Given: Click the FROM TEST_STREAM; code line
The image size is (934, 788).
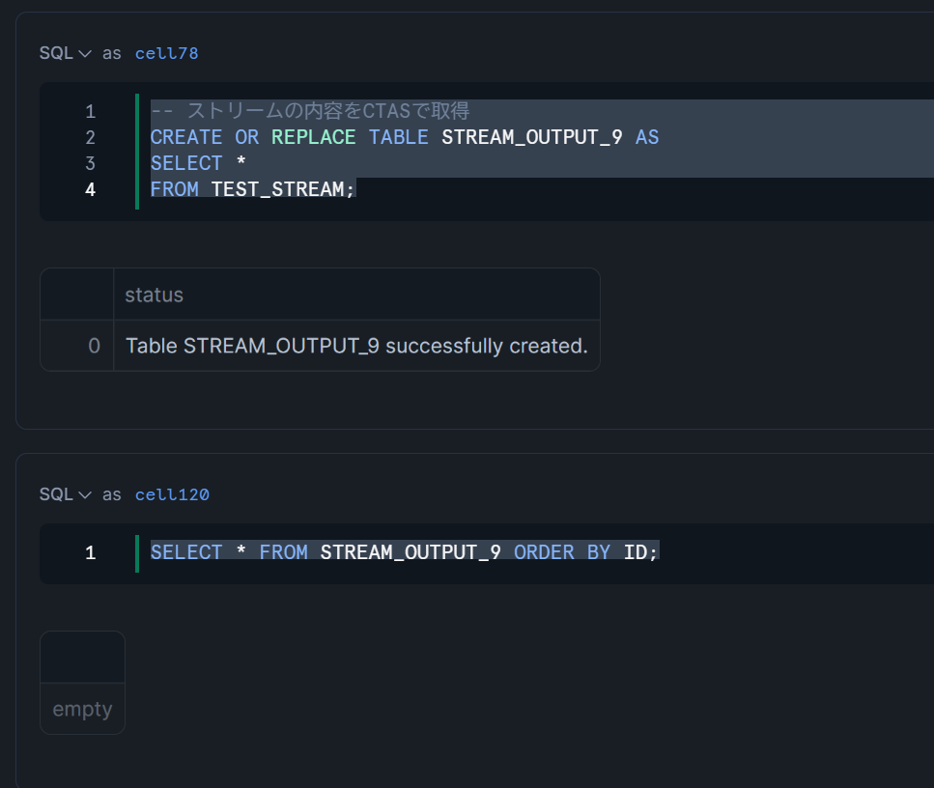Looking at the screenshot, I should [x=252, y=189].
